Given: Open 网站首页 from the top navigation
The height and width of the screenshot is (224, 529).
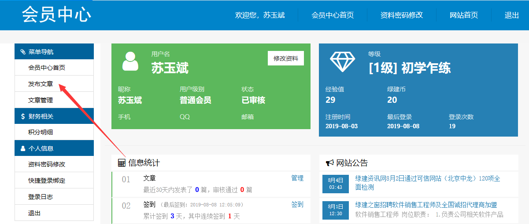Looking at the screenshot, I should tap(463, 15).
